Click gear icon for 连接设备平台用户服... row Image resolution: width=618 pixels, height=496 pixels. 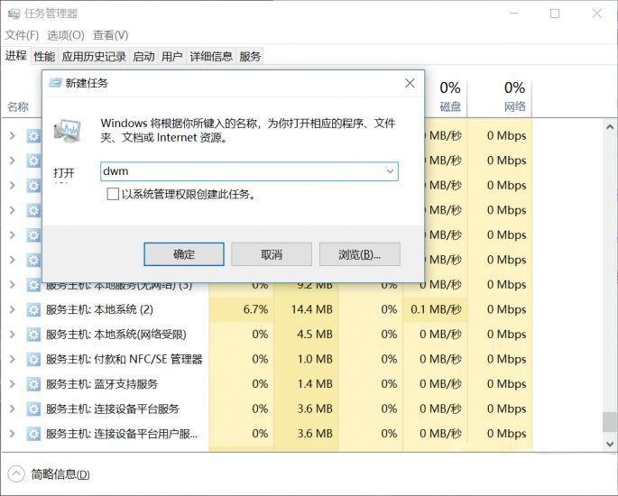coord(33,434)
